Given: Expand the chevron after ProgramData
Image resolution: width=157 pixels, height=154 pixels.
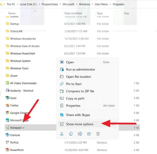Looking at the screenshot, I should click(60, 4).
